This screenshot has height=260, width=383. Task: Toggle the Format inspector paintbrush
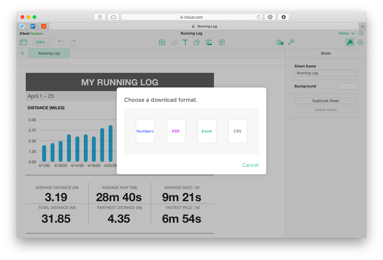349,42
